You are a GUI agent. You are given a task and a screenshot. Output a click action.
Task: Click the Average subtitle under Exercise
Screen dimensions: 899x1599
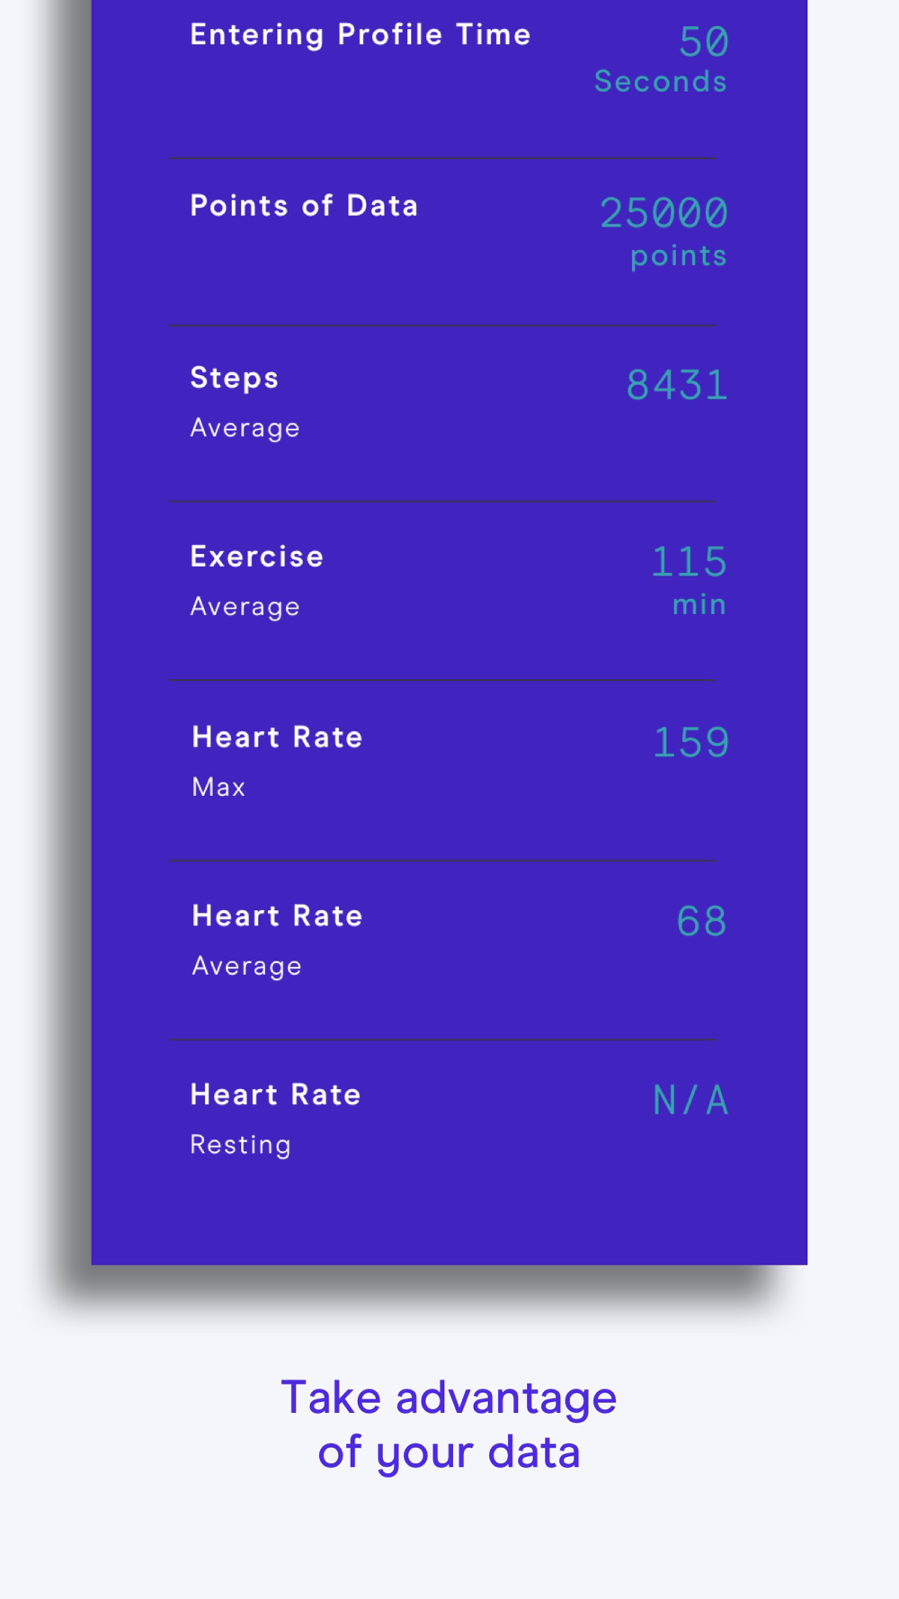[x=245, y=607]
